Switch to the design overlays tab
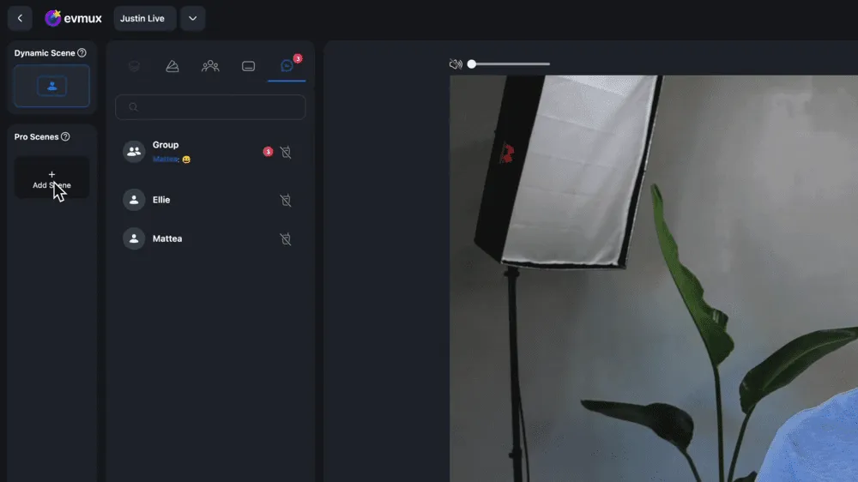Screen dimensions: 858x482 [172, 66]
